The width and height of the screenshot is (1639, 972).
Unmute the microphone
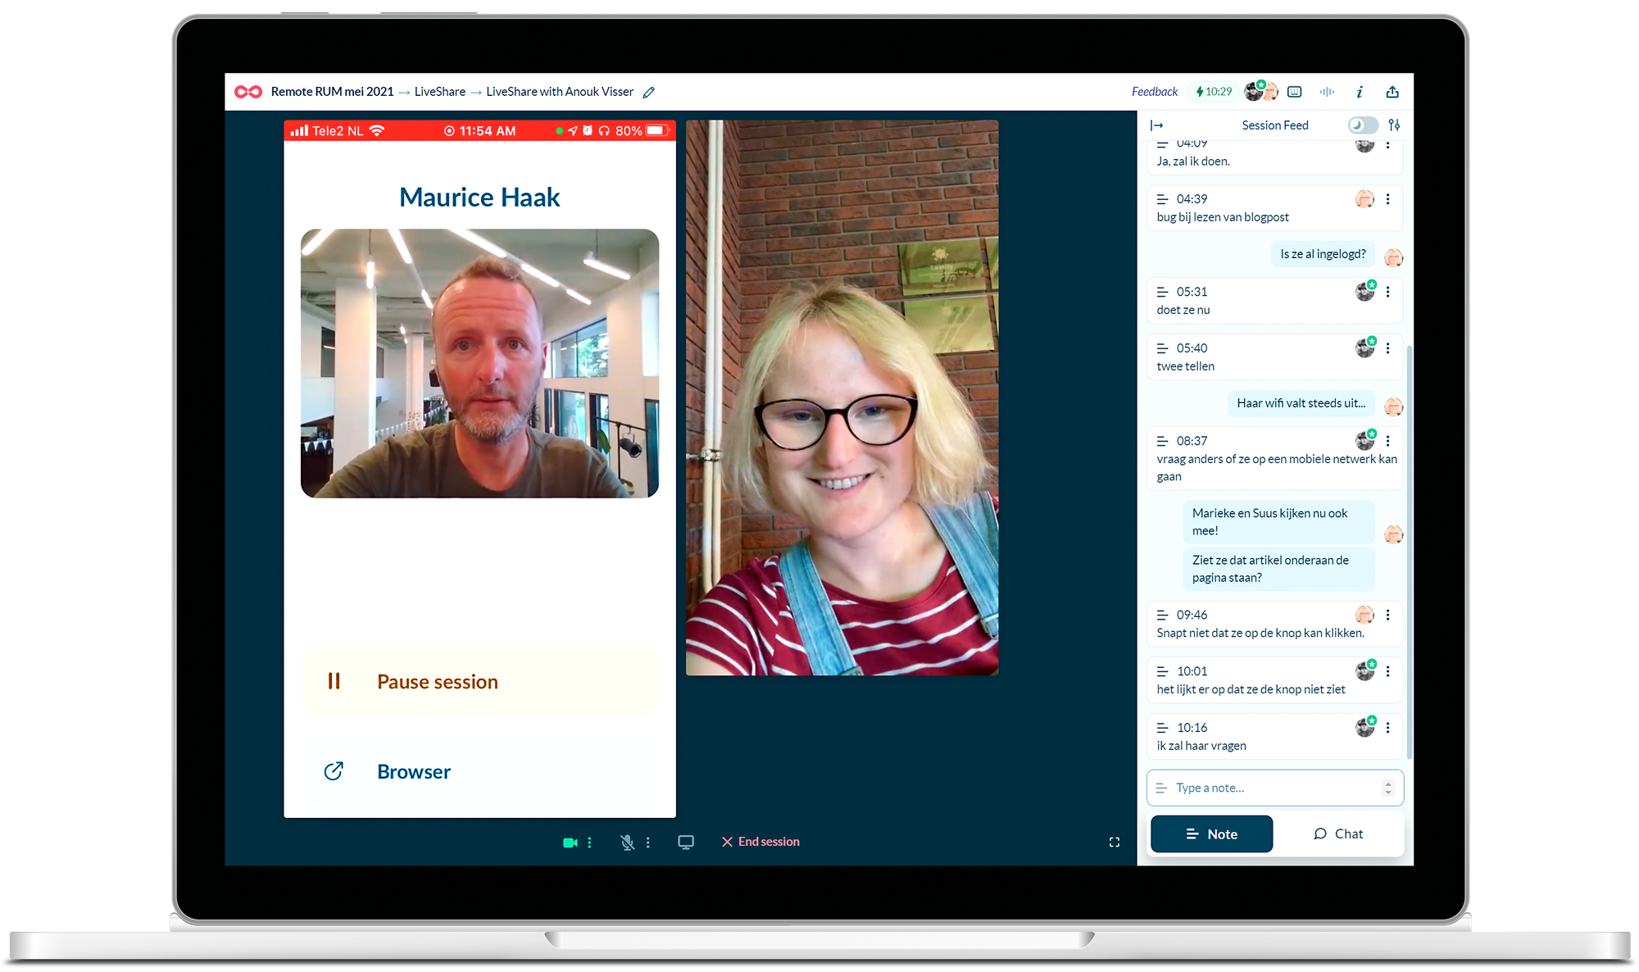click(x=627, y=843)
